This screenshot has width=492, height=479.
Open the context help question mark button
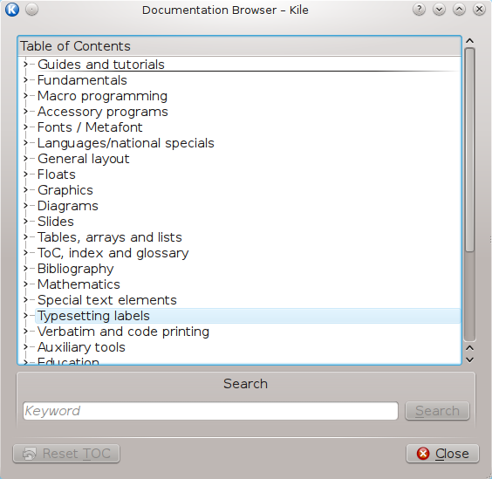tap(419, 10)
